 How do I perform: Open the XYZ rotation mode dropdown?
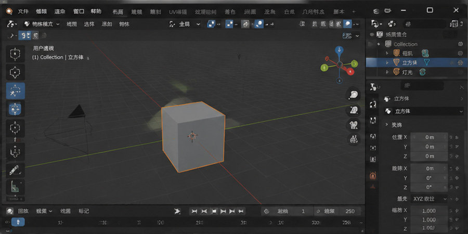429,199
